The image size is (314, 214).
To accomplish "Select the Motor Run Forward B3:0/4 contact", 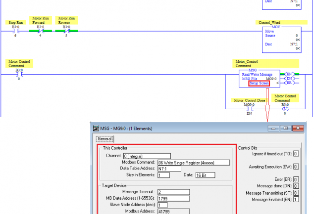I will (x=41, y=31).
